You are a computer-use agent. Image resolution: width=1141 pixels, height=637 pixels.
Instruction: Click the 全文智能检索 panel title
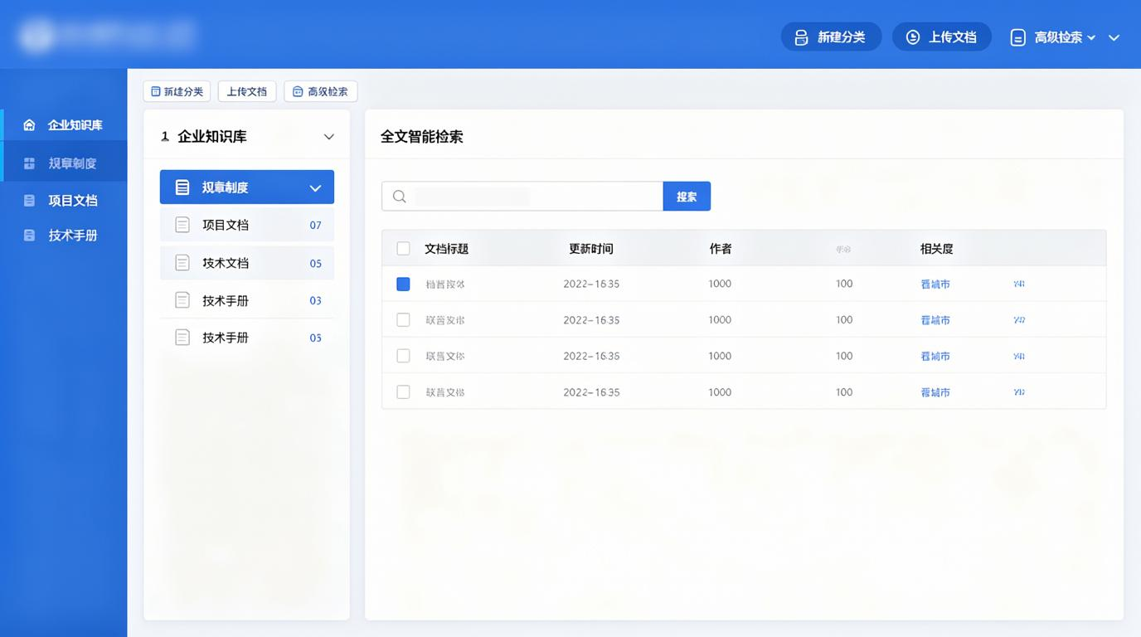422,137
